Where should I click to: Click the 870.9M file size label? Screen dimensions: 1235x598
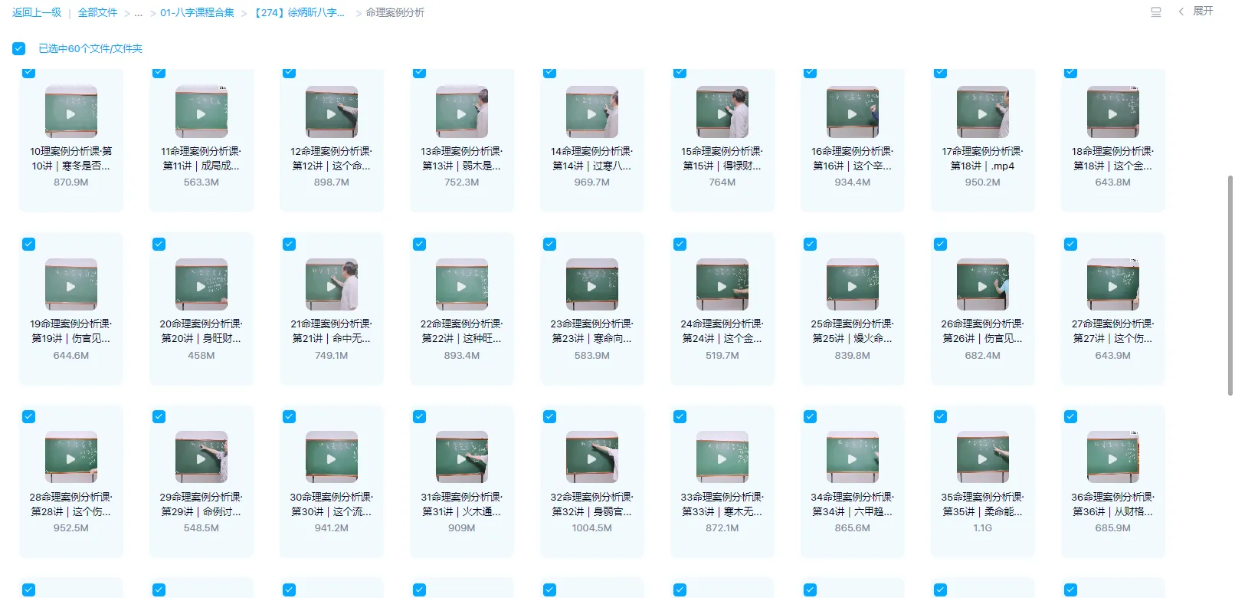click(70, 182)
